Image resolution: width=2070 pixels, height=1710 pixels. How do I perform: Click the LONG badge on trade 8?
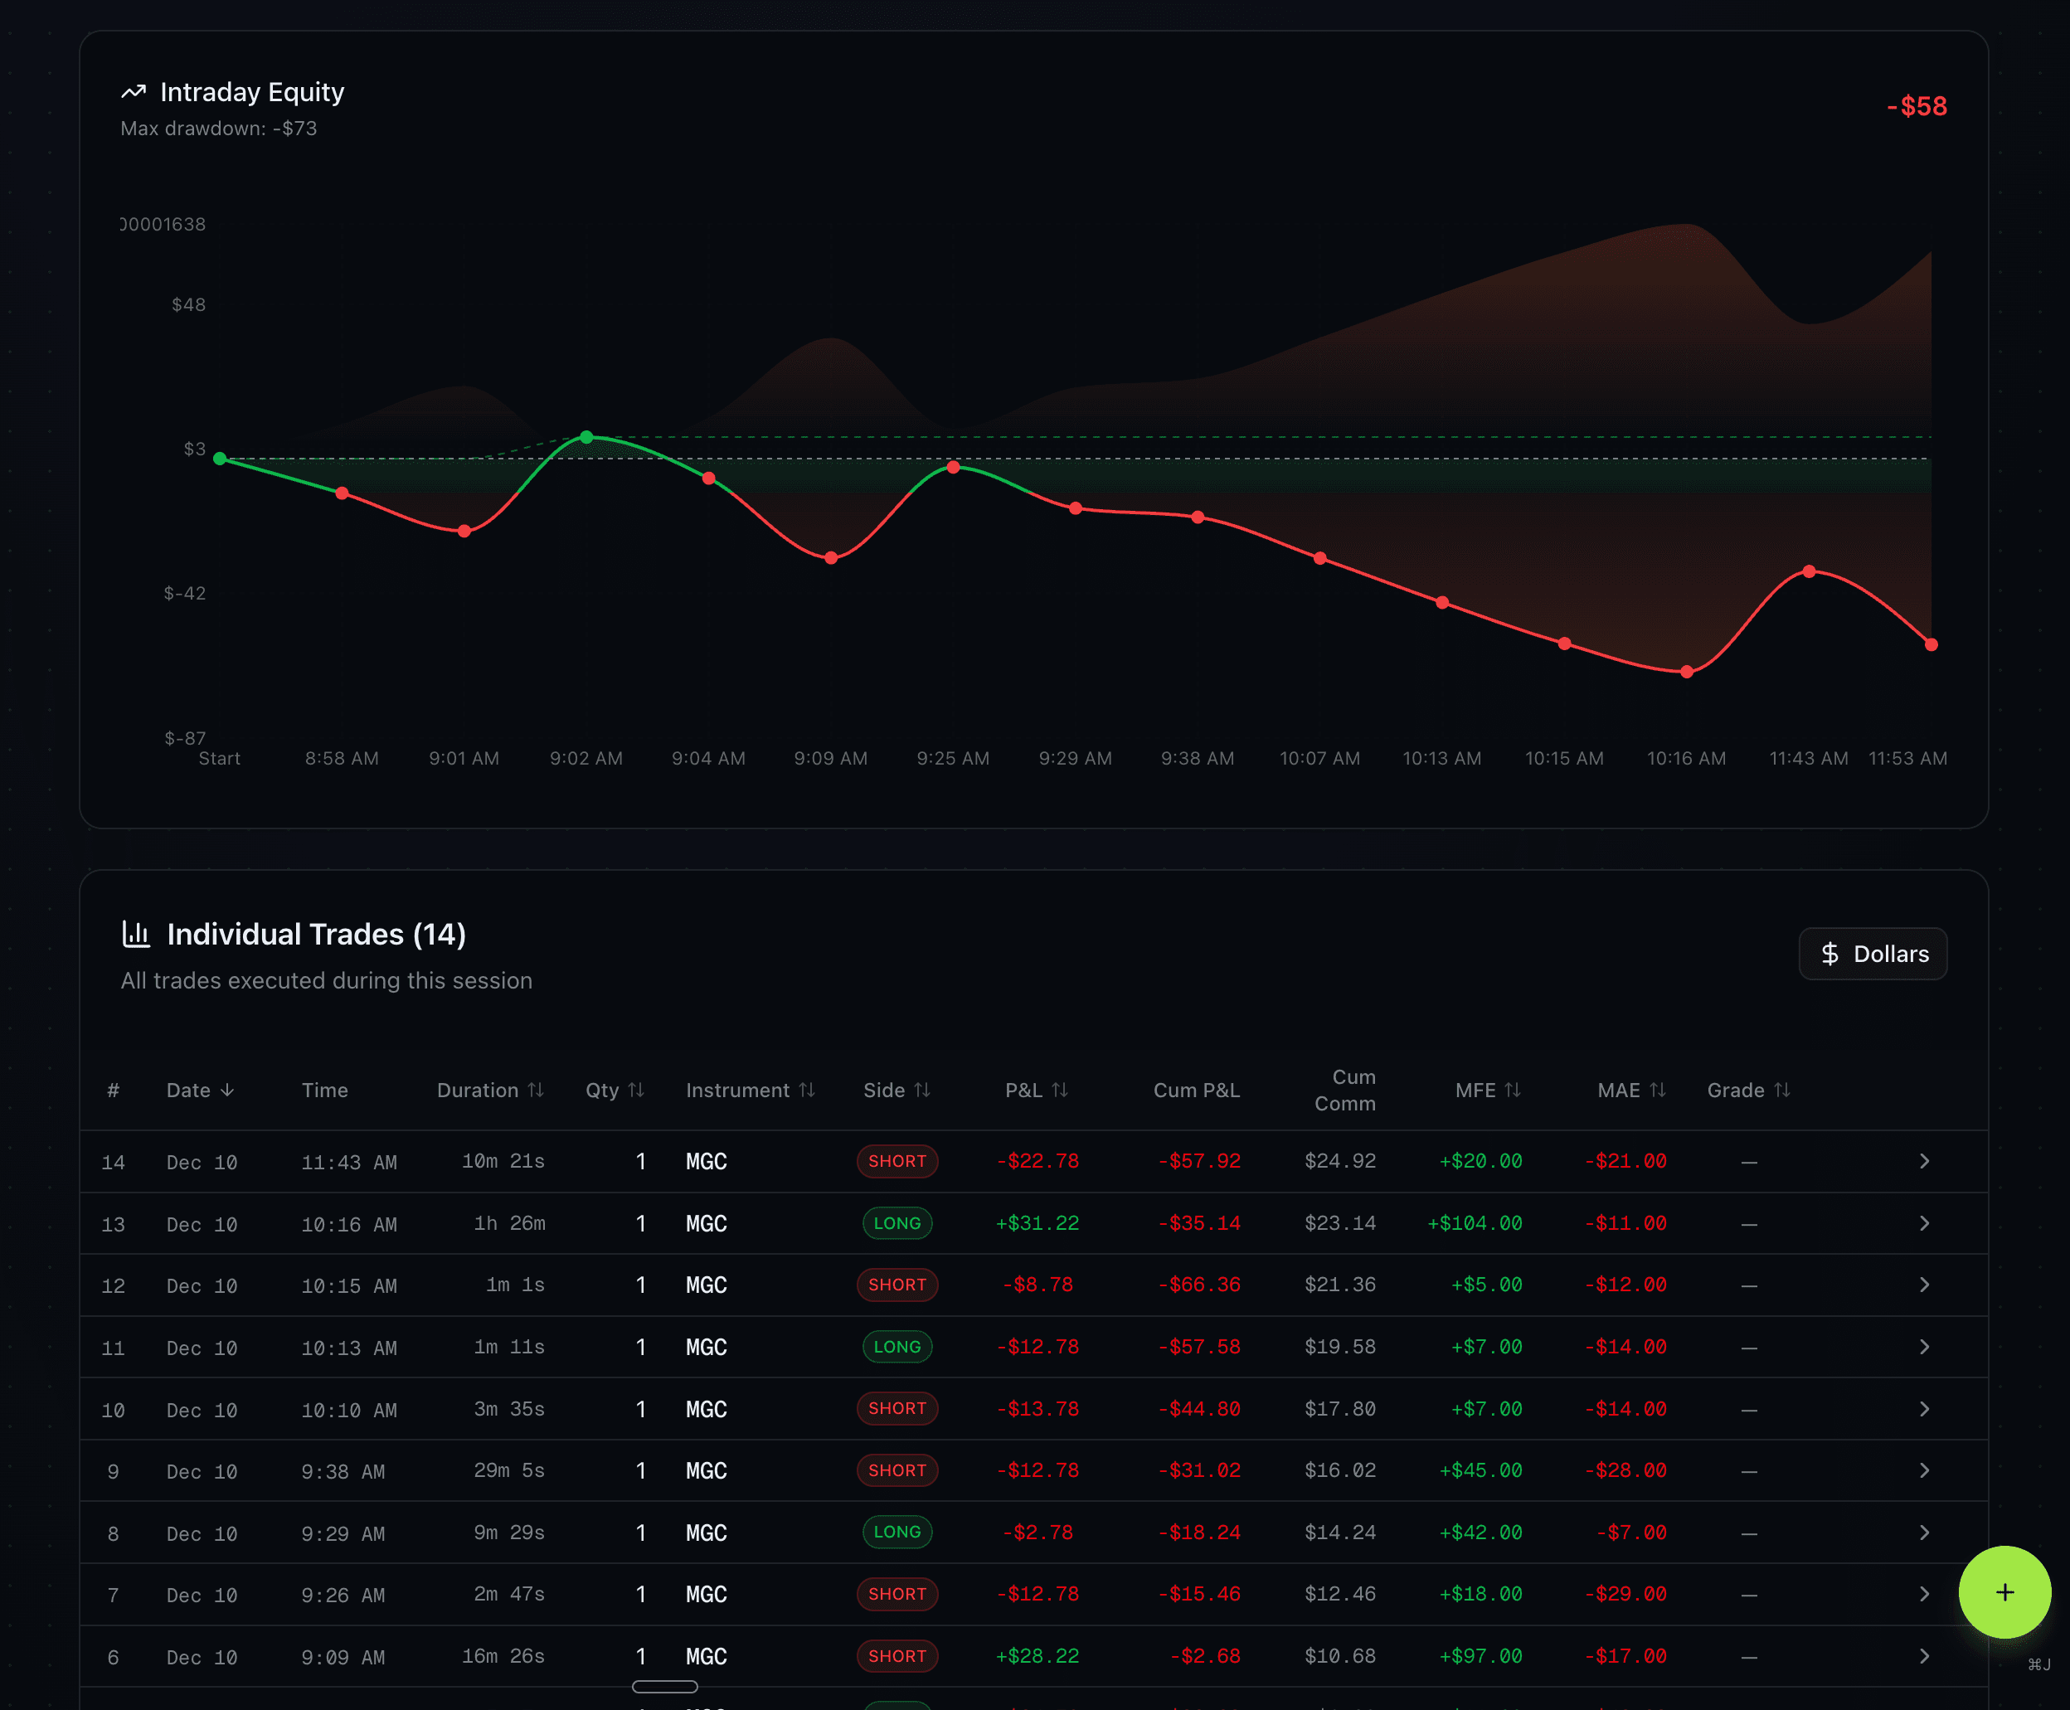pyautogui.click(x=897, y=1533)
